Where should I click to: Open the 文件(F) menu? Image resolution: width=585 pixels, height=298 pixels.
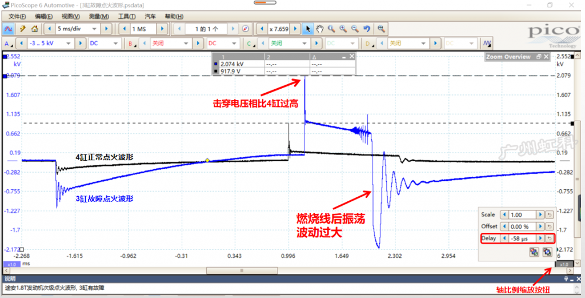[17, 17]
